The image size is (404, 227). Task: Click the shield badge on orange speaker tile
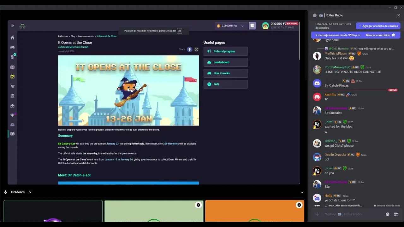click(299, 205)
